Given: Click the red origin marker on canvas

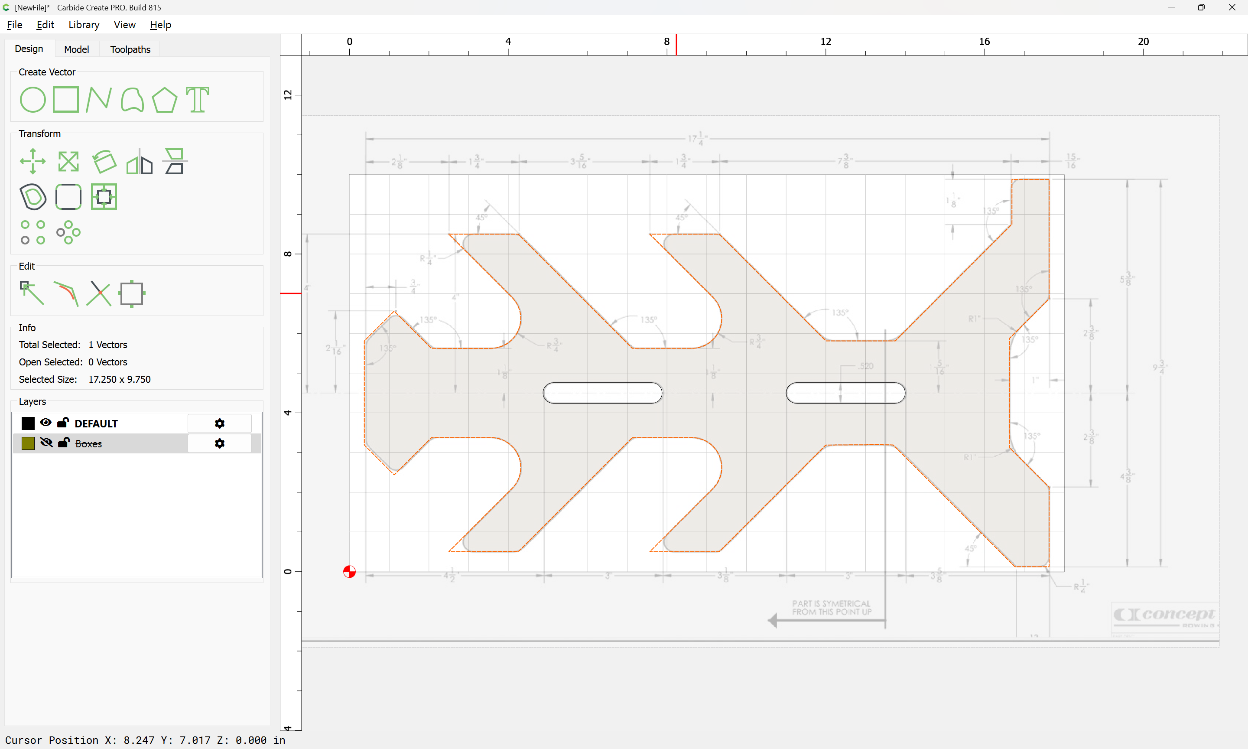Looking at the screenshot, I should pyautogui.click(x=350, y=572).
